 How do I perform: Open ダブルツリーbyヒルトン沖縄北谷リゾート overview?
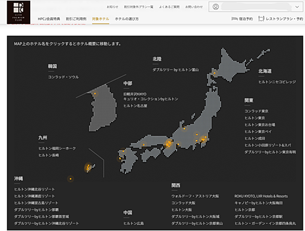(46, 223)
